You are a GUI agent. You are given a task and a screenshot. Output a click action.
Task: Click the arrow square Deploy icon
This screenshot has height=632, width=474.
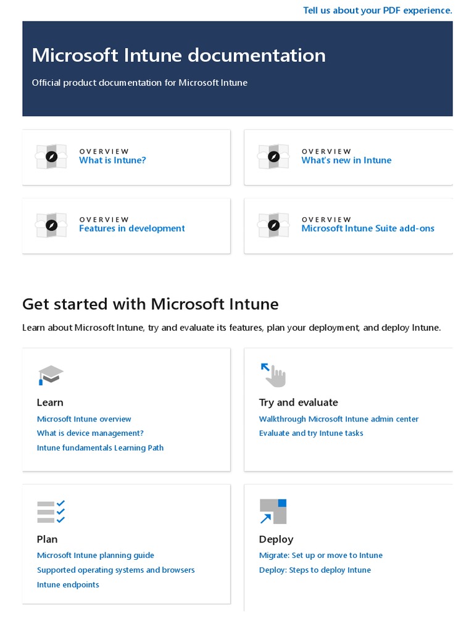(x=273, y=512)
